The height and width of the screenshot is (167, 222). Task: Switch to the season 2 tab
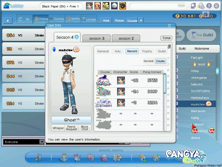point(126,38)
